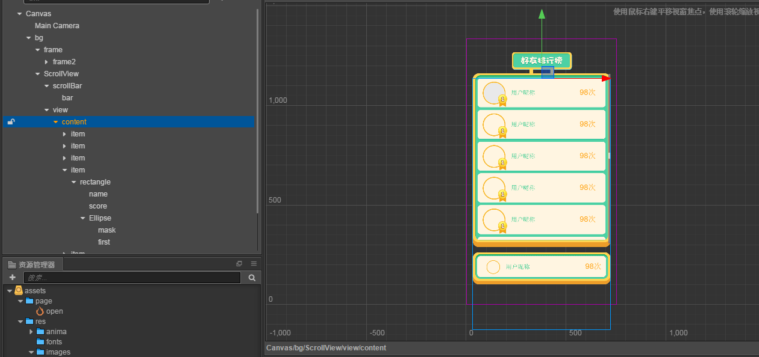Expand the frame2 node
The image size is (759, 357).
pyautogui.click(x=46, y=62)
